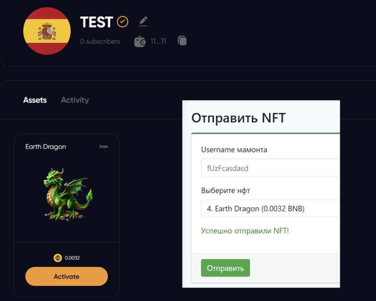Viewport: 376px width, 301px height.
Task: Click the 11...11 wallet address text
Action: click(158, 41)
